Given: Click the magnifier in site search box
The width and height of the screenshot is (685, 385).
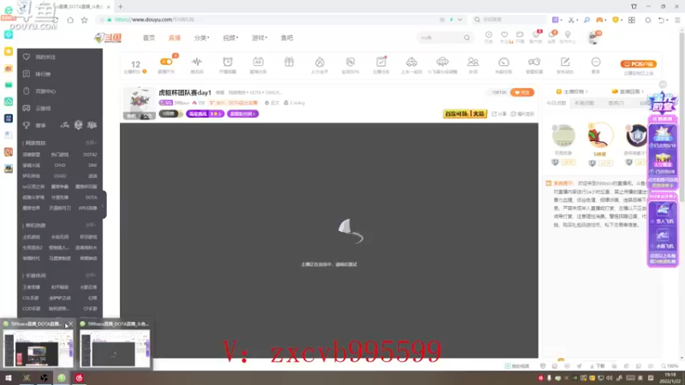Looking at the screenshot, I should (x=467, y=38).
